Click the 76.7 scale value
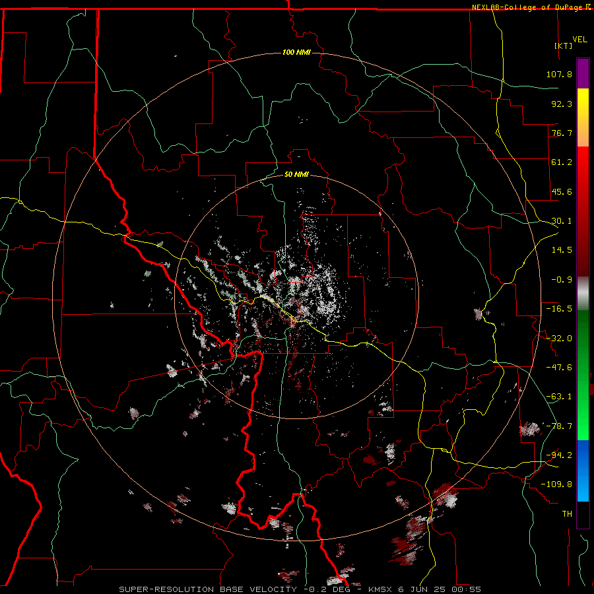 point(562,133)
